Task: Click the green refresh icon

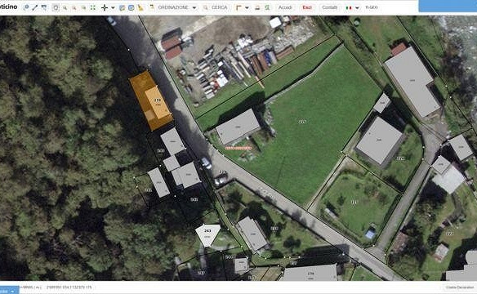Action: [x=267, y=7]
